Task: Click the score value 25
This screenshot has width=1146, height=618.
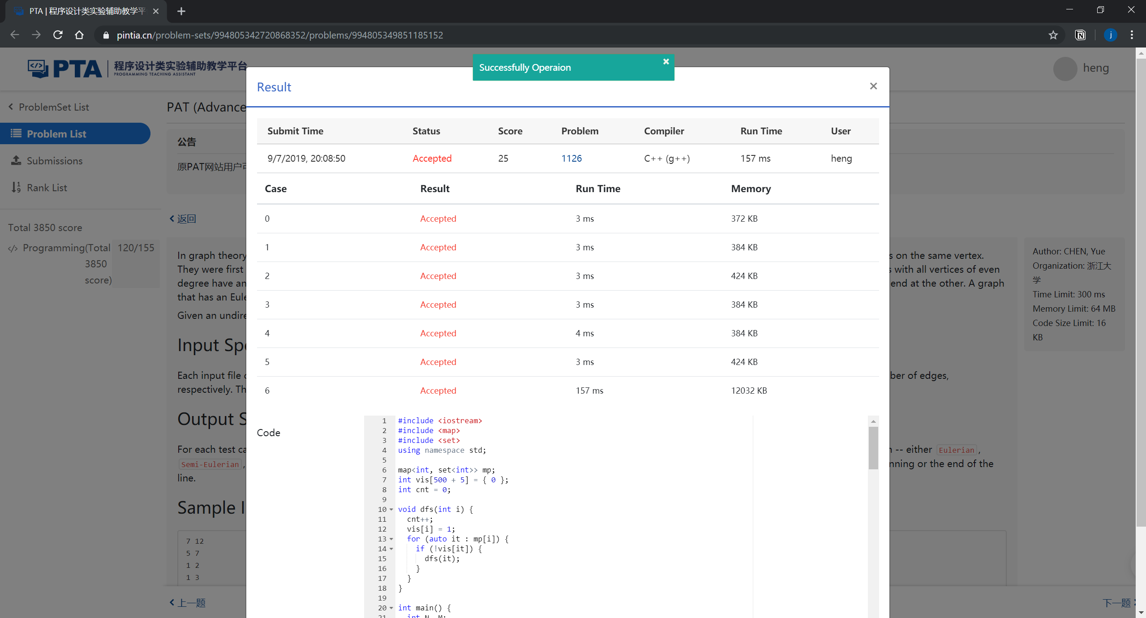Action: [503, 158]
